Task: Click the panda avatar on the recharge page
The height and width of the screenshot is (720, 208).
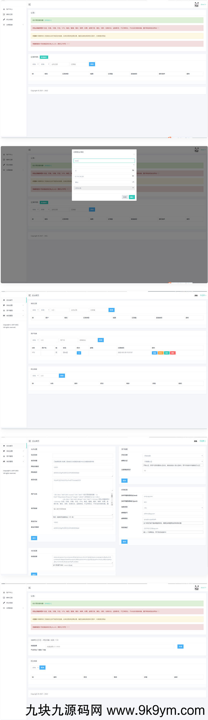Action: [197, 588]
